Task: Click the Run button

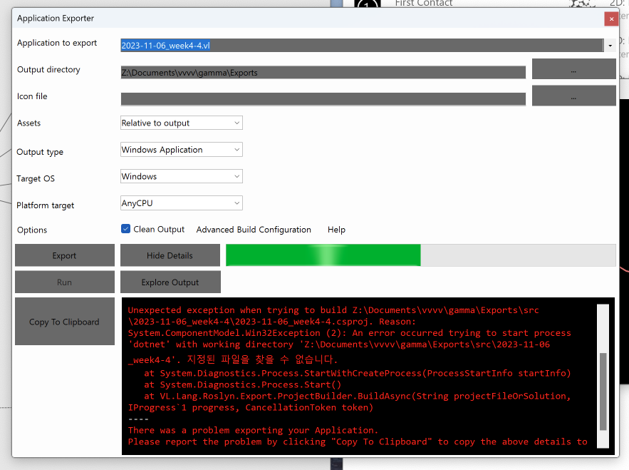Action: click(x=65, y=282)
